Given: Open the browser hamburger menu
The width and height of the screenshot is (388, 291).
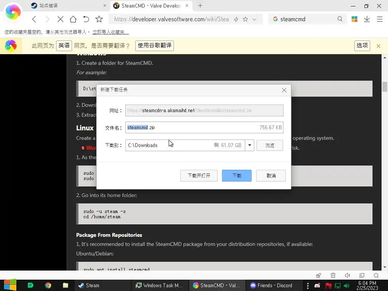Looking at the screenshot, I should 380,19.
